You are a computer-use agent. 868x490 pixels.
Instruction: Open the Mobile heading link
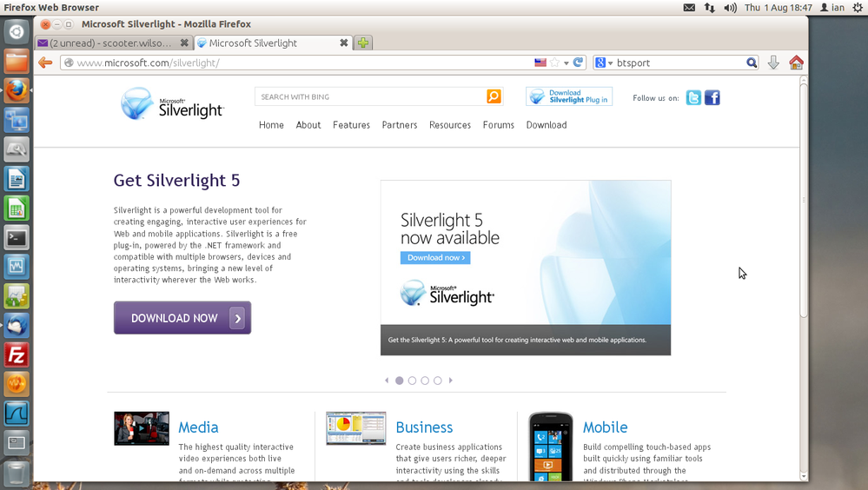point(605,427)
